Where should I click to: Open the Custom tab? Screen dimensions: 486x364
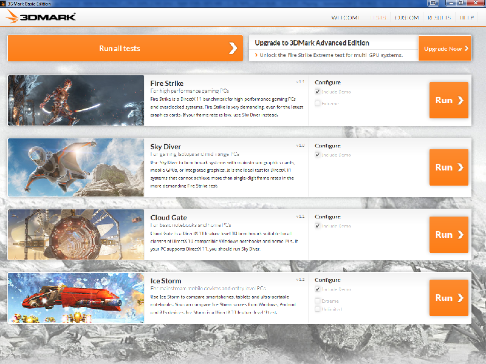click(x=406, y=18)
